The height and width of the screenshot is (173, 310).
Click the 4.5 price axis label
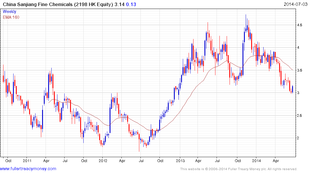pos(300,25)
